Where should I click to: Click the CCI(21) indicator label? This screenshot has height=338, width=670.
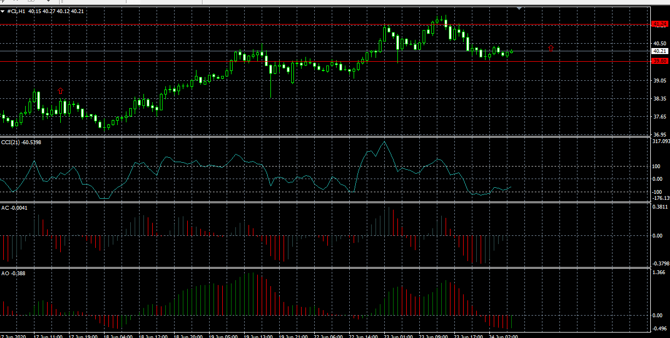click(21, 143)
